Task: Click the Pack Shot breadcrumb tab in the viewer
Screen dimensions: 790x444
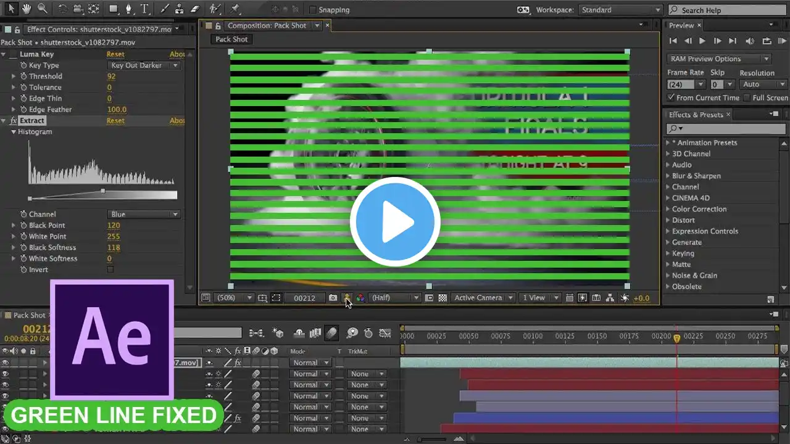Action: point(231,39)
